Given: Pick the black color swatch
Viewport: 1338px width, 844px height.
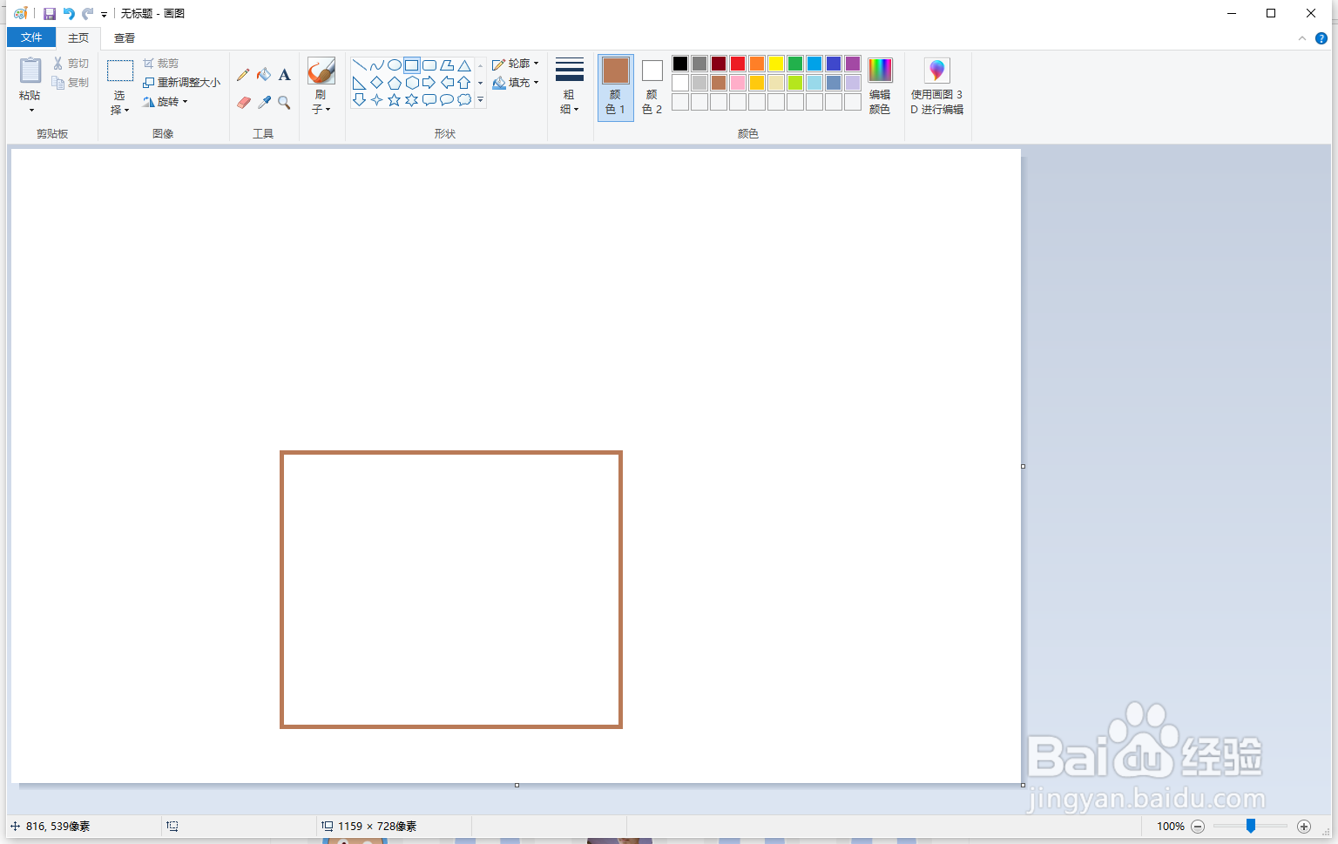Looking at the screenshot, I should pos(680,64).
